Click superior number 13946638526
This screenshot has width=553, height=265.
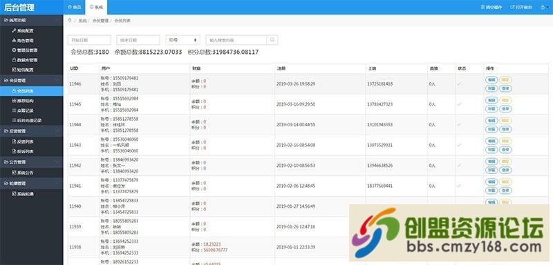click(x=379, y=166)
